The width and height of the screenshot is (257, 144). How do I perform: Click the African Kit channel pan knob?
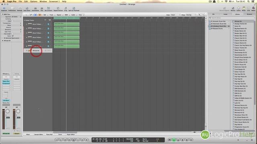tap(8, 111)
